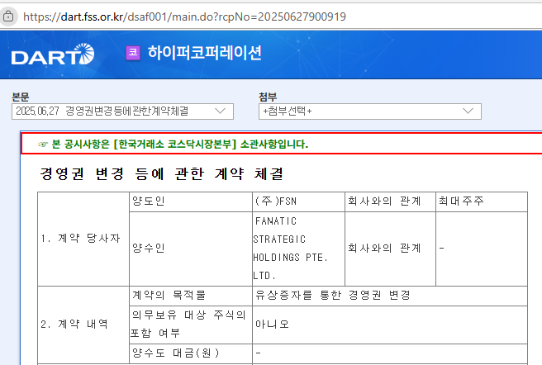Click 회사와의 관계 in the 양도인 row
Screen dimensions: 542x365
coord(390,201)
